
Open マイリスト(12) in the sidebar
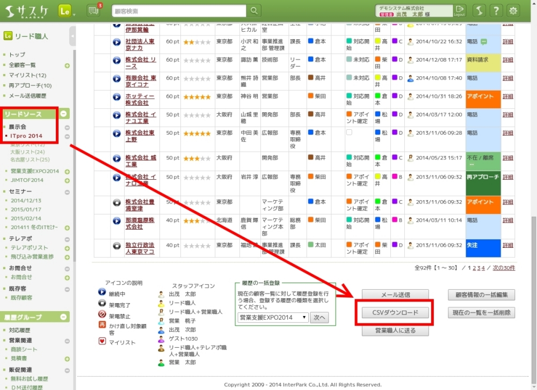click(x=27, y=75)
